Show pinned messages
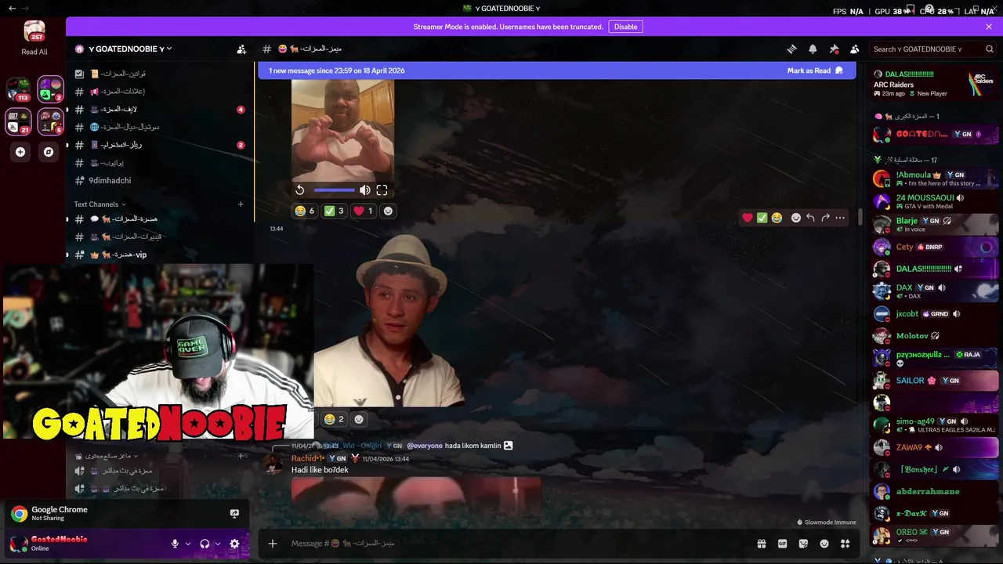1003x564 pixels. 834,49
